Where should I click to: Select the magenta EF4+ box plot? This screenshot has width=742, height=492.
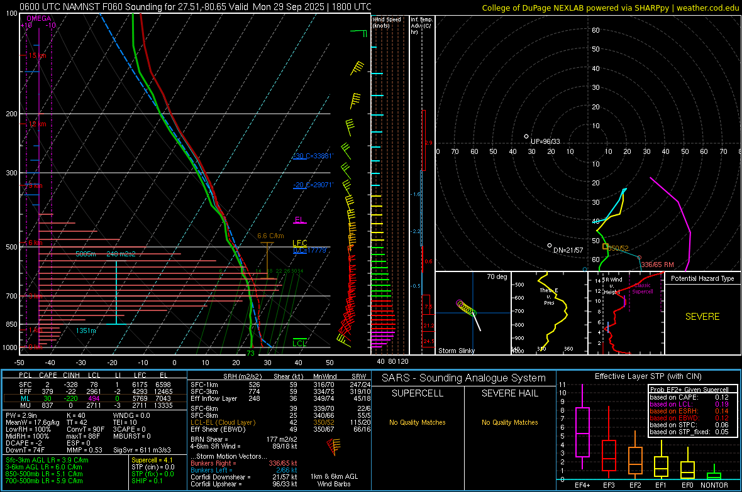582,428
